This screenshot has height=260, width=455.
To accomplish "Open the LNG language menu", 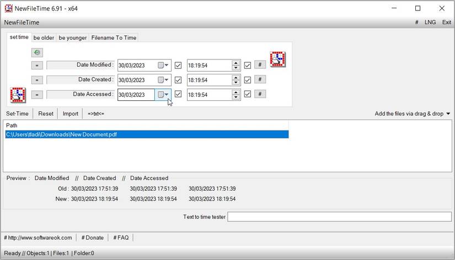I will point(430,23).
